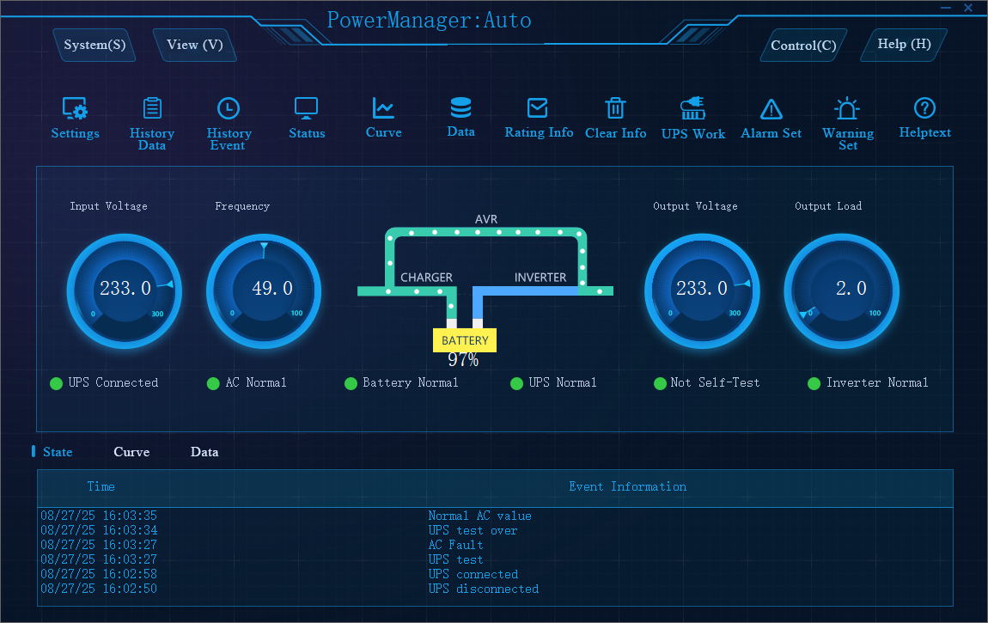Open the Control(C) menu
988x623 pixels.
803,46
